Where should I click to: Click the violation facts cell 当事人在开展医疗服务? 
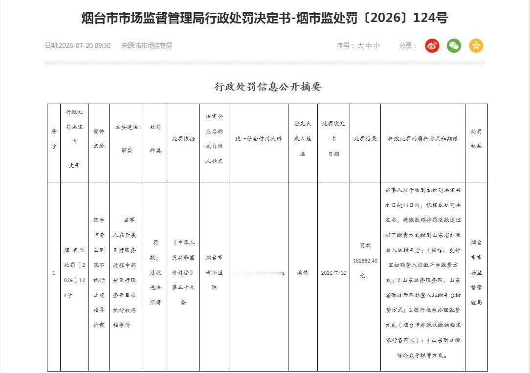point(127,276)
